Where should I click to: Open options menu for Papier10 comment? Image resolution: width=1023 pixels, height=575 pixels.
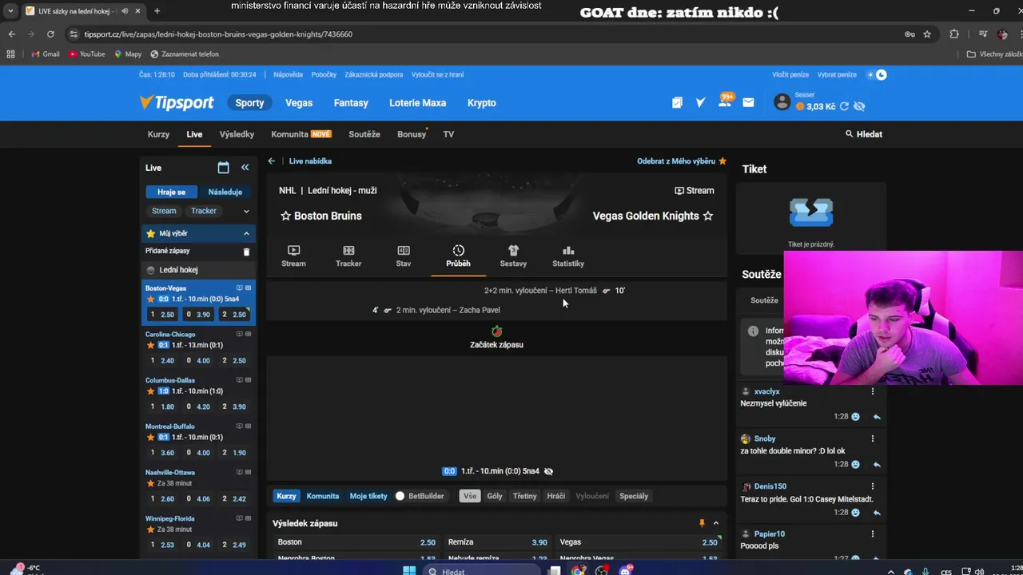(x=873, y=534)
